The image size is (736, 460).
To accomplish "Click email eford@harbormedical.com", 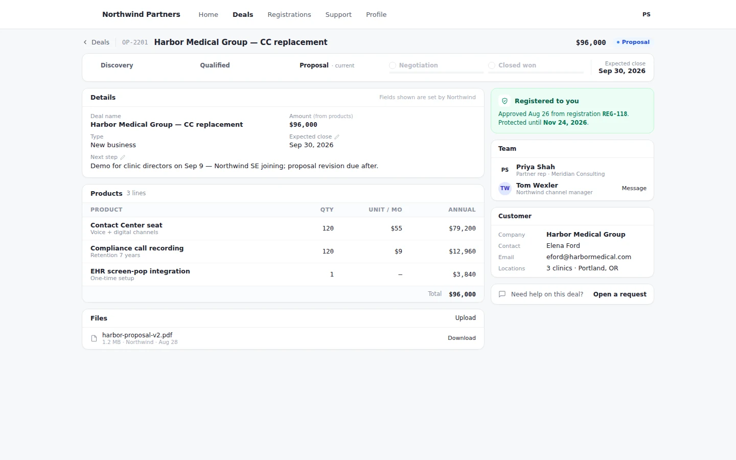I will pos(588,257).
